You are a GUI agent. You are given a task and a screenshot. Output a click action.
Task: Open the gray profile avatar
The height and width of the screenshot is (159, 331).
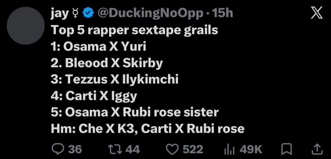[26, 26]
